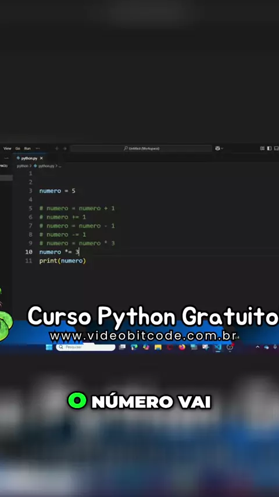Open File Explorer from the taskbar

[158, 347]
